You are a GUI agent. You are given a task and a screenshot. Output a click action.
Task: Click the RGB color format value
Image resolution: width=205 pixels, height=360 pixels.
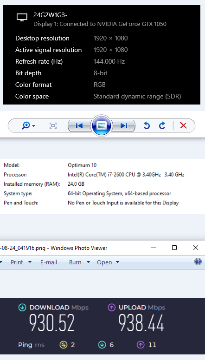100,85
